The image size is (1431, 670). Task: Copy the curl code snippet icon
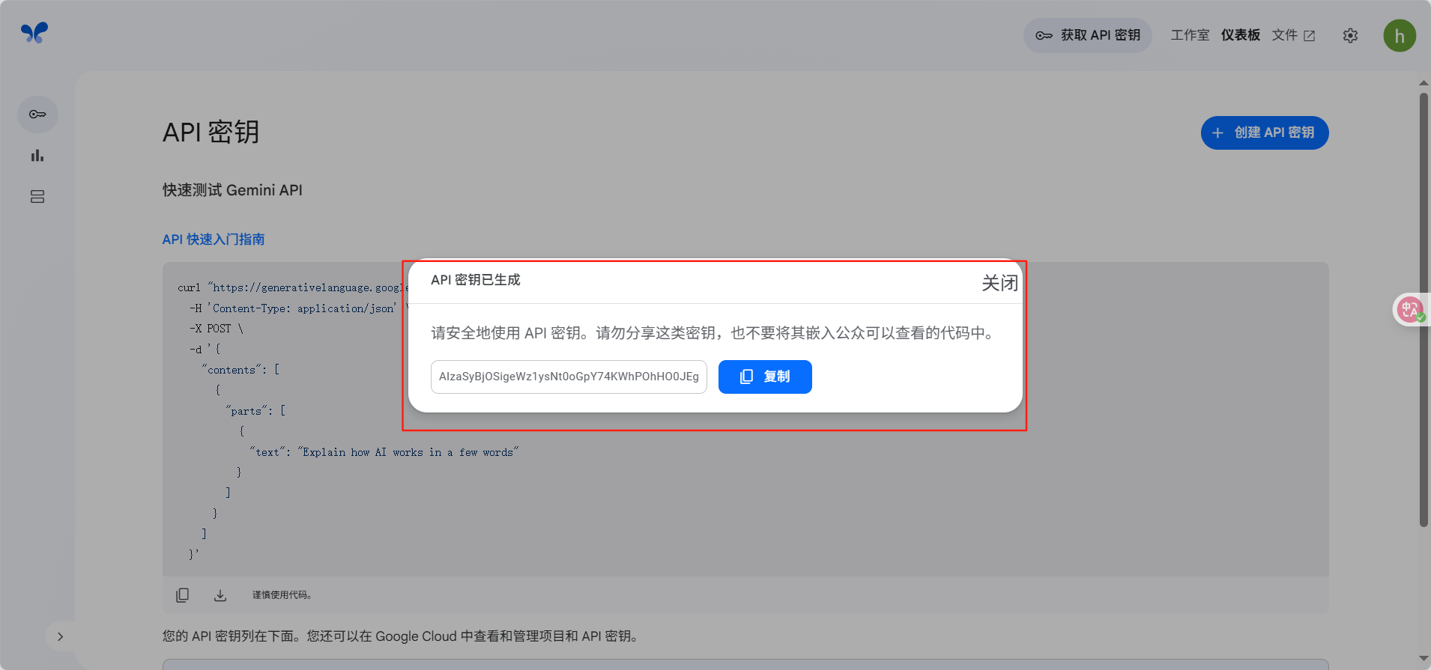(182, 595)
